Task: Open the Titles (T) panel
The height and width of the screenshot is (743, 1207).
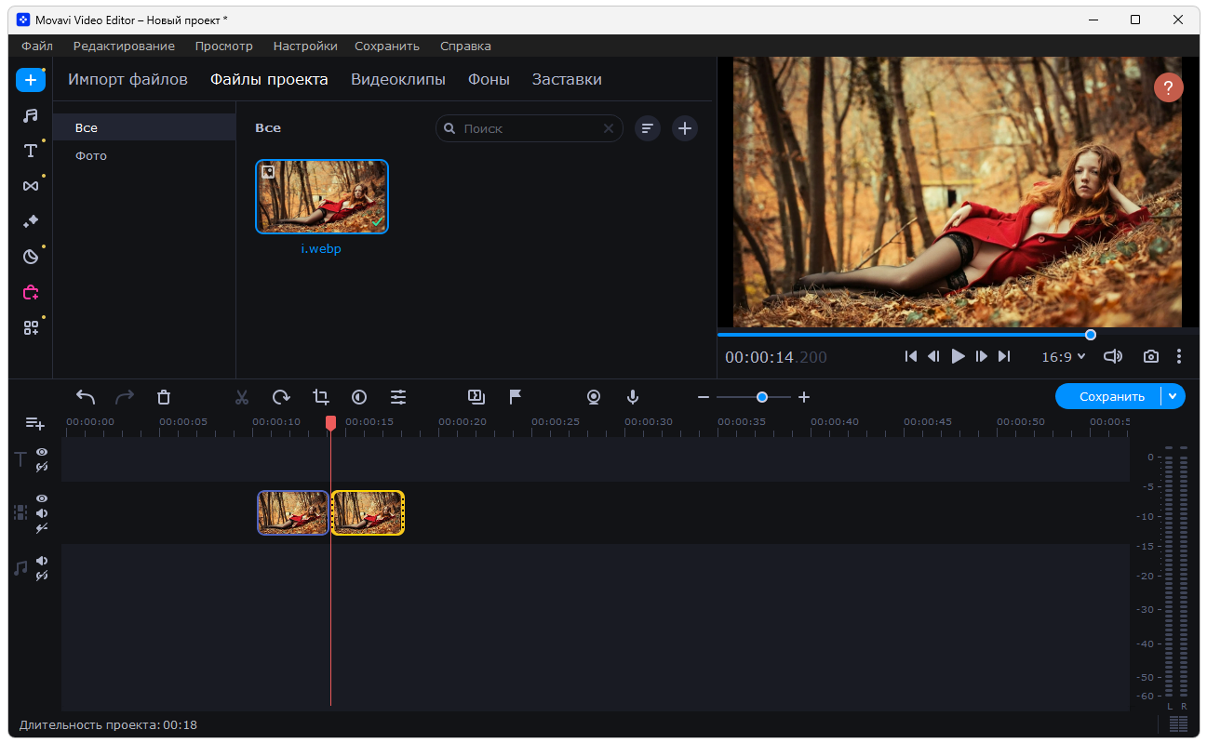Action: [x=31, y=151]
